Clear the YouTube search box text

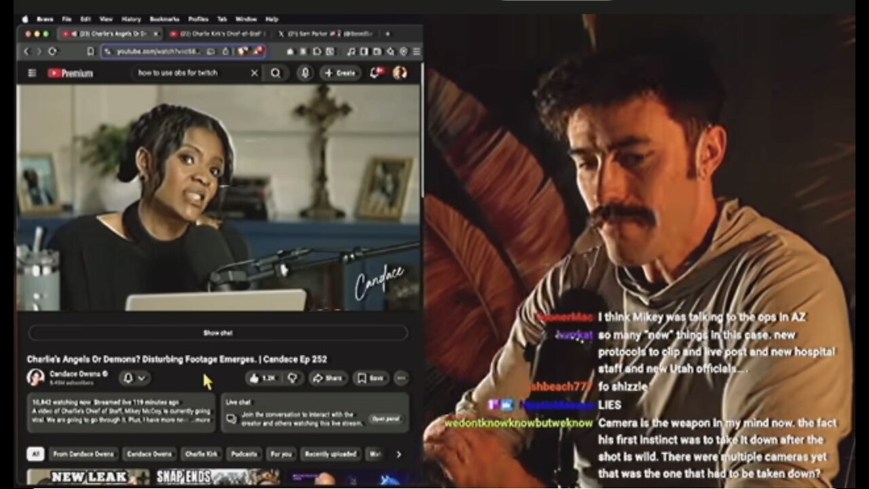coord(255,73)
